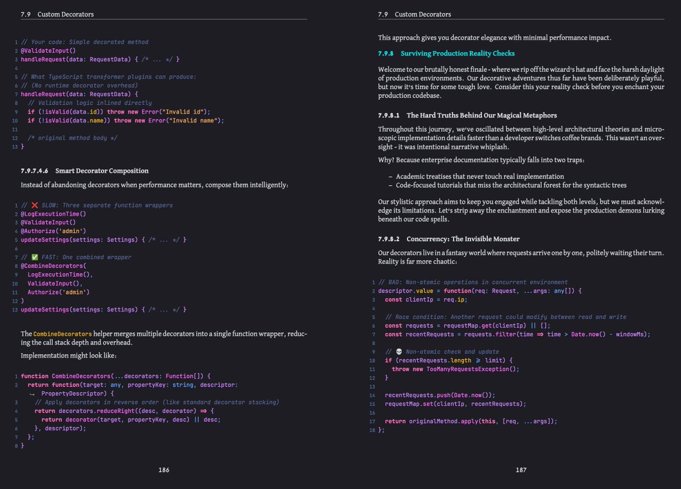Screen dimensions: 681x489
Task: Click the sentence starting "Why? Because enterprise documentation"
Action: coord(482,160)
